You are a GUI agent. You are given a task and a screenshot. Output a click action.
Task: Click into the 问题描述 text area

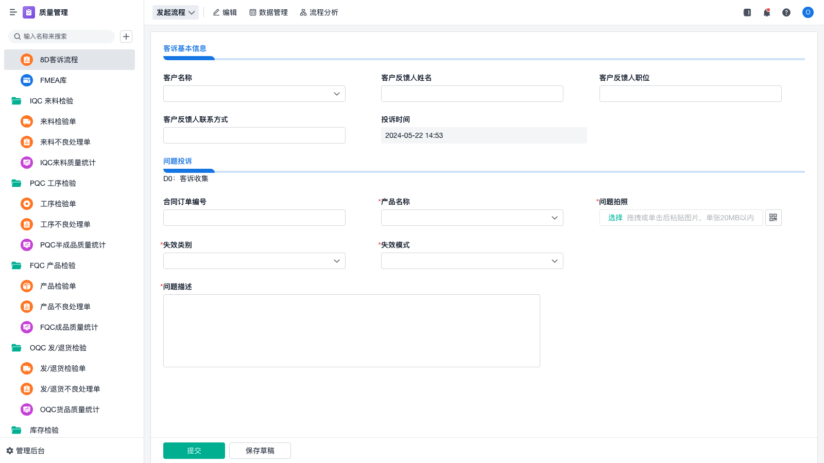point(351,330)
